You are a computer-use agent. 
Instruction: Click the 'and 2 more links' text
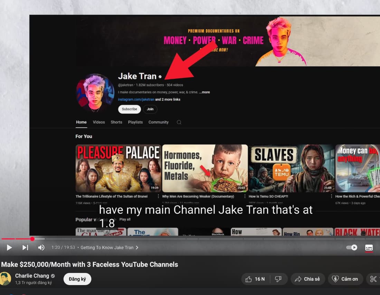168,99
